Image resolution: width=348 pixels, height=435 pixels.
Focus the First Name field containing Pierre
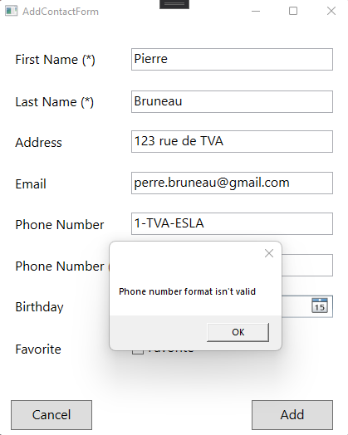point(232,60)
